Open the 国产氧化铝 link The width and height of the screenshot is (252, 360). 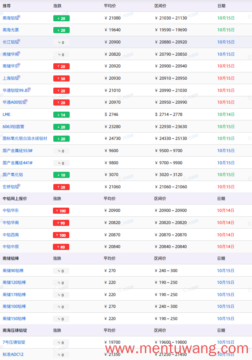tap(13, 175)
